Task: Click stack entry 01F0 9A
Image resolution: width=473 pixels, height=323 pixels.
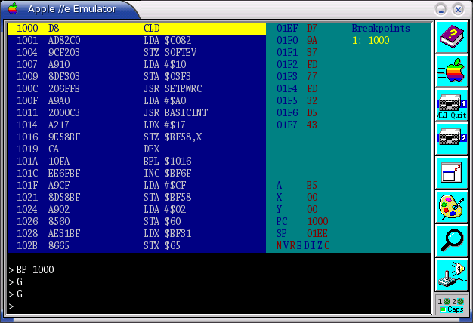Action: tap(297, 41)
